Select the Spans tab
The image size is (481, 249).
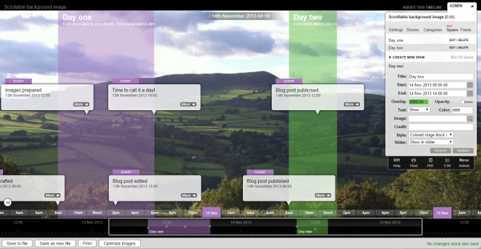tap(452, 30)
